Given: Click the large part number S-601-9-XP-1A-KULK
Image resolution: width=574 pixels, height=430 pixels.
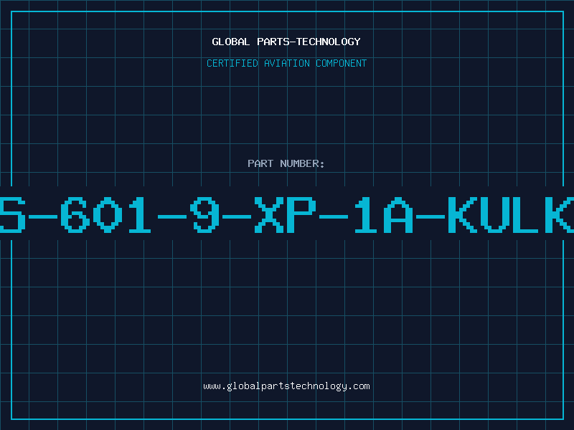Looking at the screenshot, I should (x=287, y=214).
